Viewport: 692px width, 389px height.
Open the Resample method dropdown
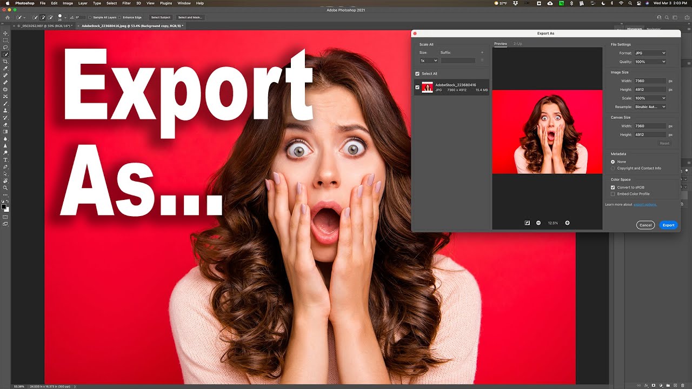[x=650, y=107]
